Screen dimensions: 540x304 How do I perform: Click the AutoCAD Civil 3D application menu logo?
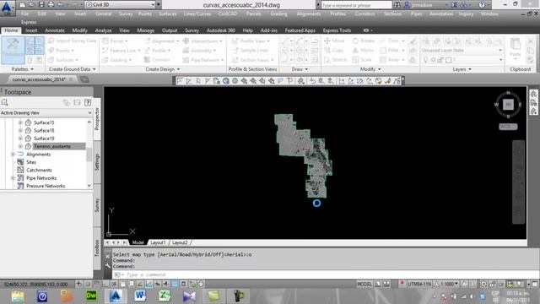click(x=7, y=8)
